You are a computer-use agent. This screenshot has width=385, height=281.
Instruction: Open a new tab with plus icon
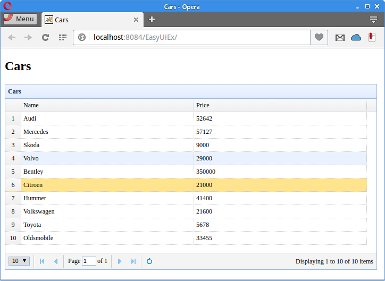pyautogui.click(x=152, y=19)
